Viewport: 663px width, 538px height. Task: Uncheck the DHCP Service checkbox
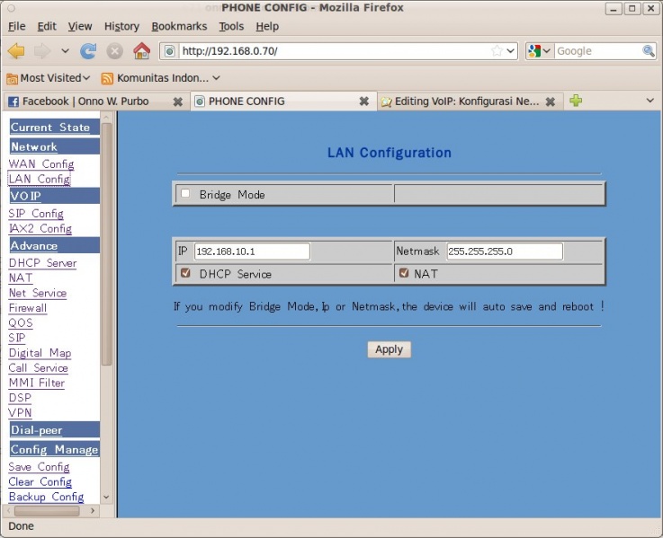point(185,273)
